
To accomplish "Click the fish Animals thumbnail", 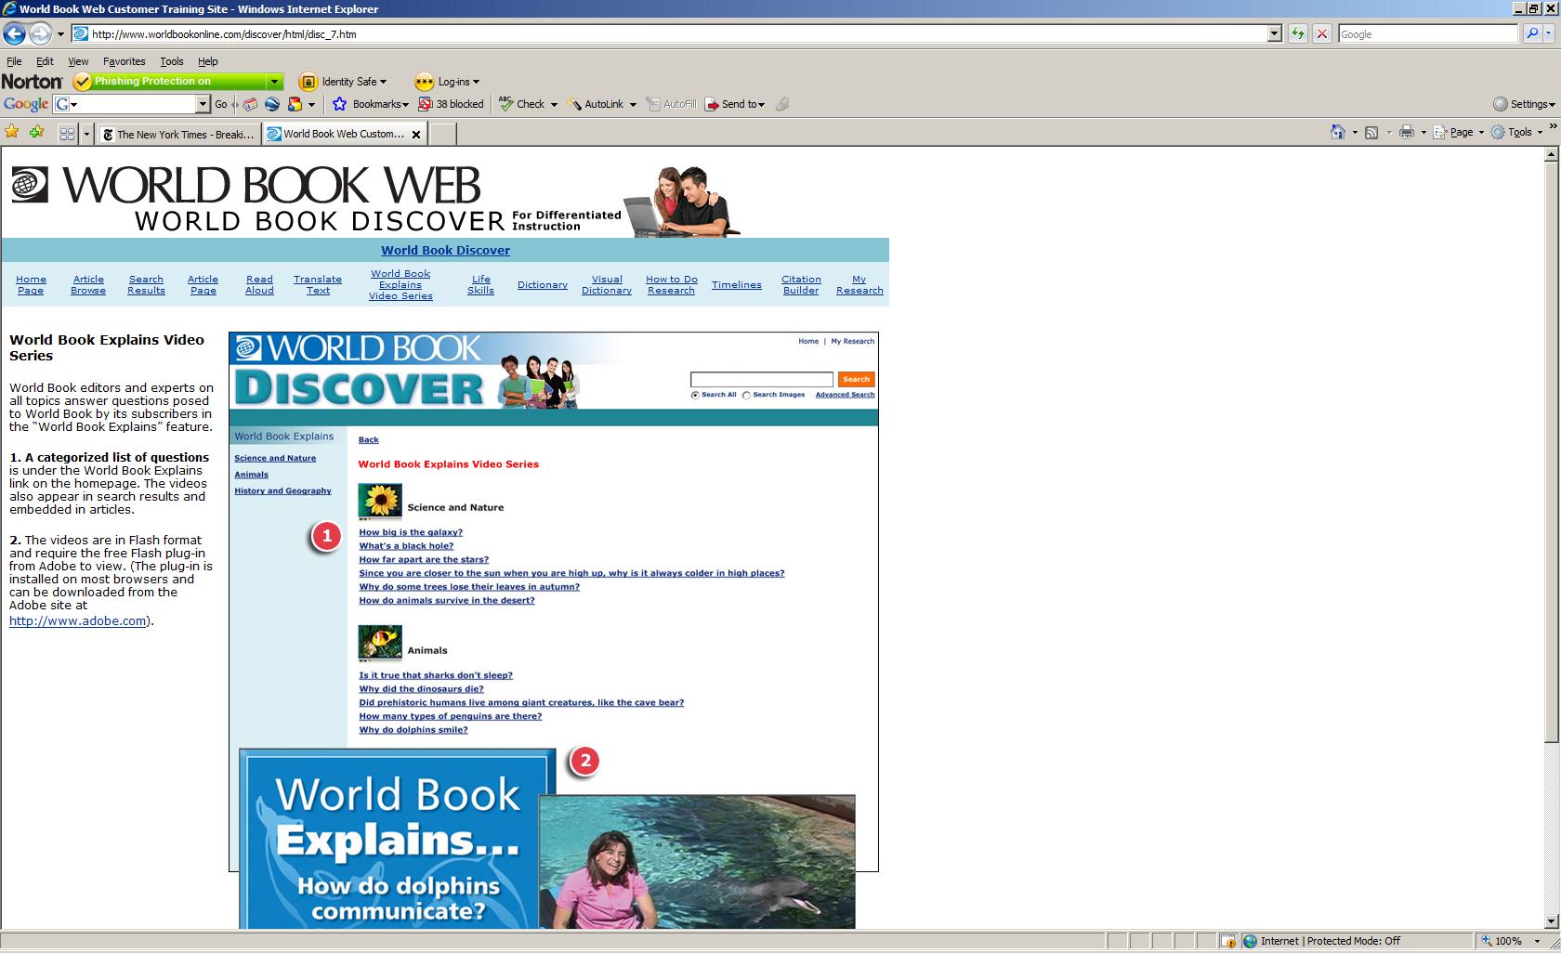I will [380, 643].
